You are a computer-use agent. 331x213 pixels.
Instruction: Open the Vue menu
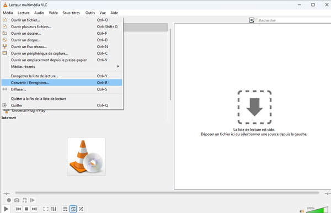tap(103, 13)
